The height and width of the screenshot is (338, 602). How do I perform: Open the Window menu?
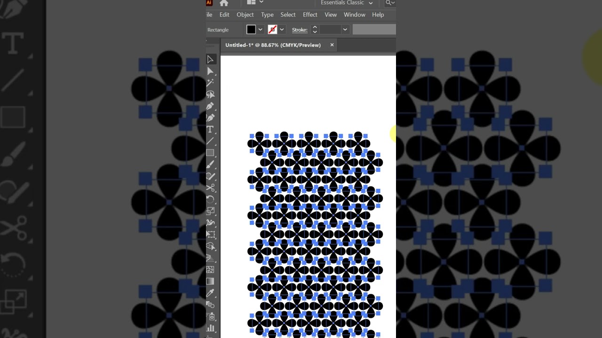point(355,15)
